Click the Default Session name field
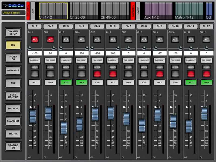The width and height of the screenshot is (216, 162). click(x=13, y=13)
